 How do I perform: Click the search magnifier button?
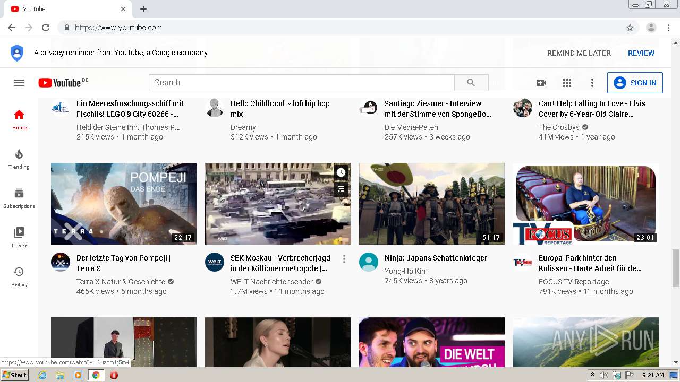pos(471,83)
